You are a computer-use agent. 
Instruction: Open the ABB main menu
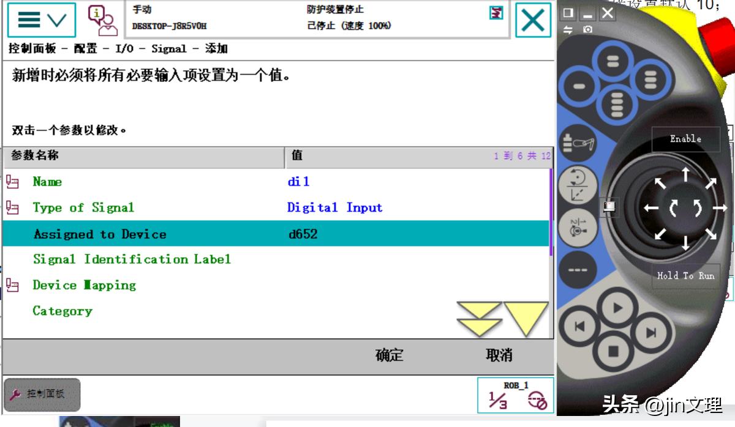tap(28, 20)
